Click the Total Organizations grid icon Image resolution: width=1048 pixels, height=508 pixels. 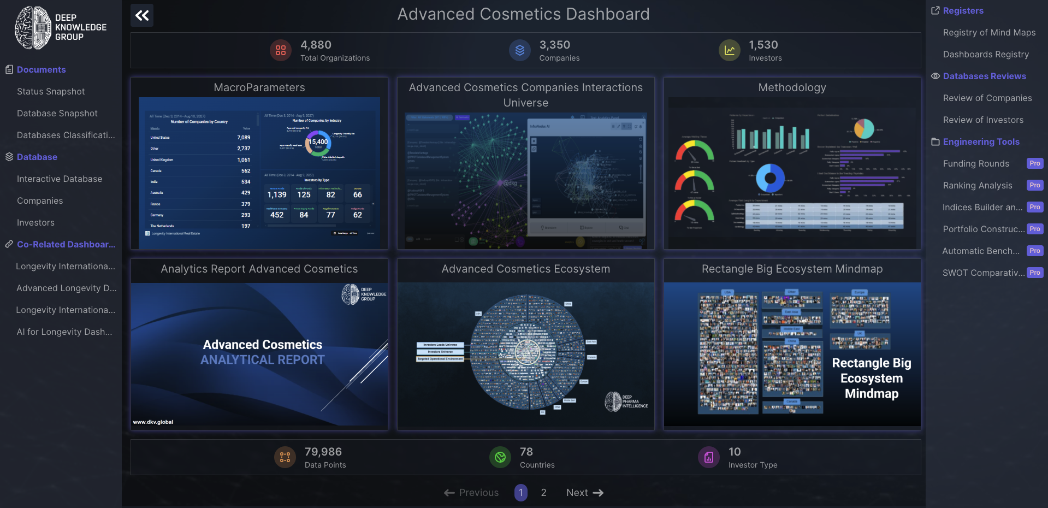tap(281, 51)
